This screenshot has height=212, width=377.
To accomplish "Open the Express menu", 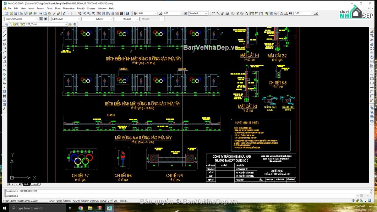I will (x=91, y=8).
